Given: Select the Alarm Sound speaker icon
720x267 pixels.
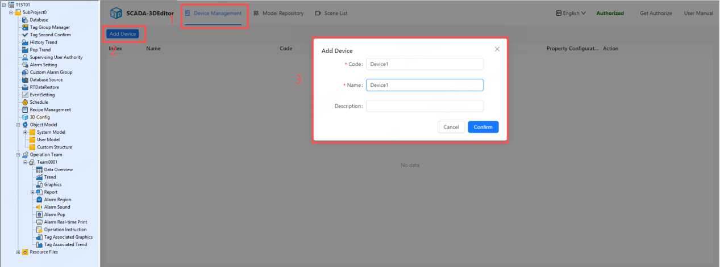Looking at the screenshot, I should (x=39, y=207).
